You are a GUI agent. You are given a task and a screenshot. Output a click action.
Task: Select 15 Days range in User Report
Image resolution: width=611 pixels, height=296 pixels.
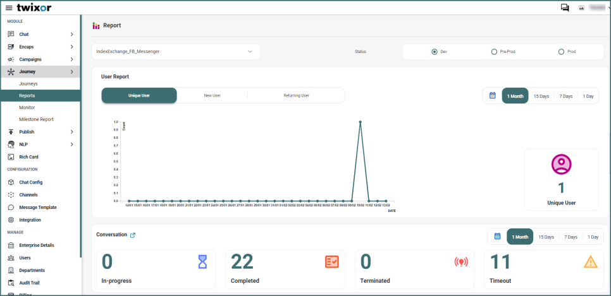[541, 96]
